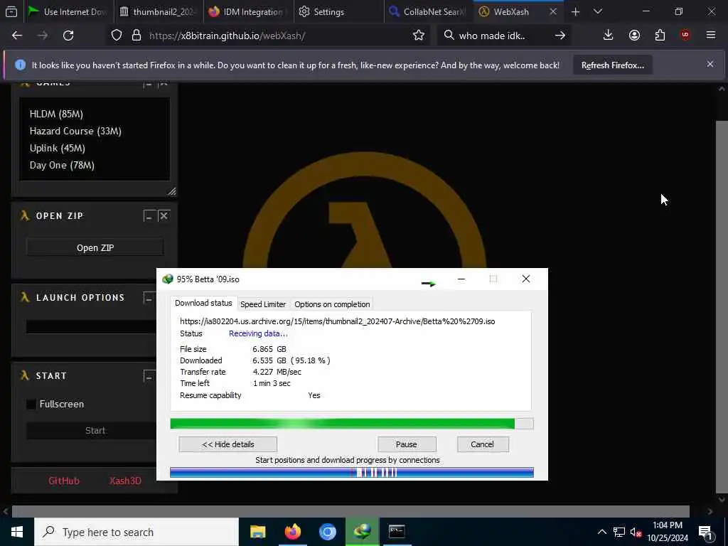Select Speed Limiter tab in IDM
The width and height of the screenshot is (728, 546).
click(x=263, y=304)
